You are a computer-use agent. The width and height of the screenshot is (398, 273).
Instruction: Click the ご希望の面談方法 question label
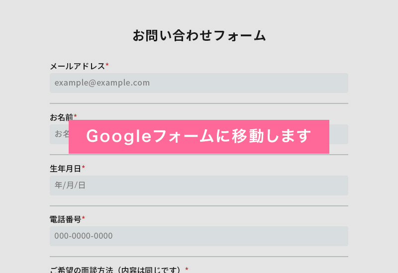coord(116,270)
